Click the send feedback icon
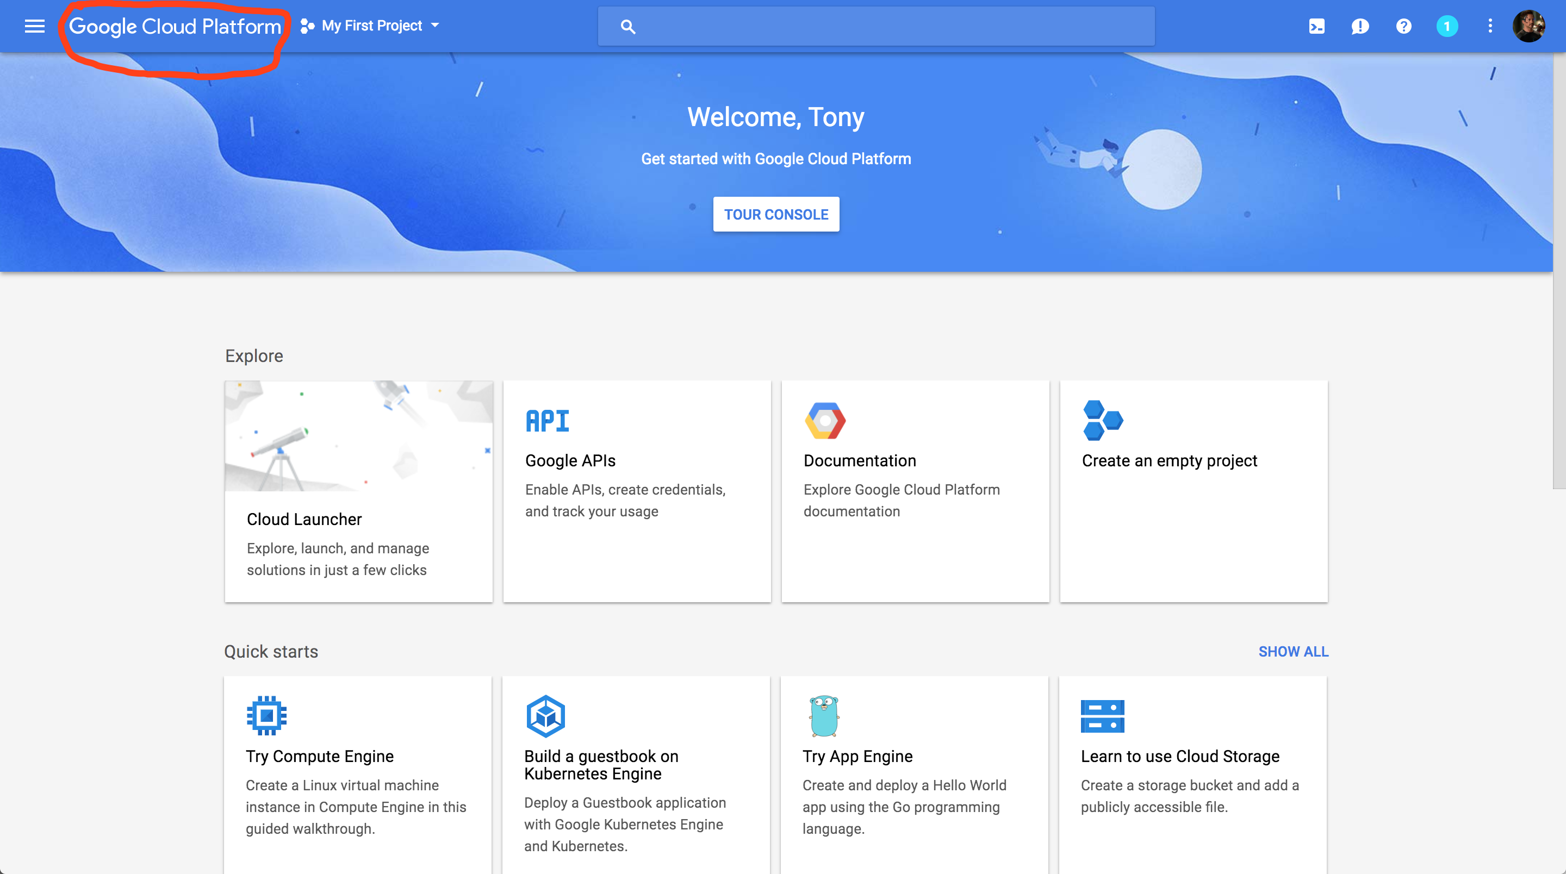The width and height of the screenshot is (1566, 874). pos(1360,26)
